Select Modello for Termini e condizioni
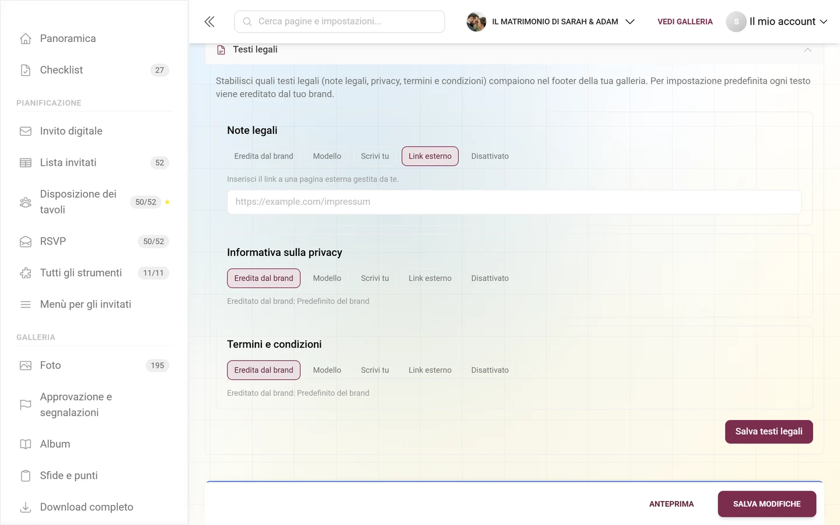The height and width of the screenshot is (525, 840). pyautogui.click(x=327, y=370)
